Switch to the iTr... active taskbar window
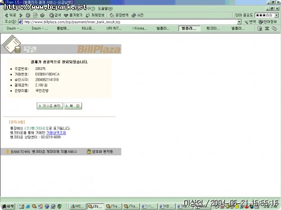The height and width of the screenshot is (210, 281). 95,207
